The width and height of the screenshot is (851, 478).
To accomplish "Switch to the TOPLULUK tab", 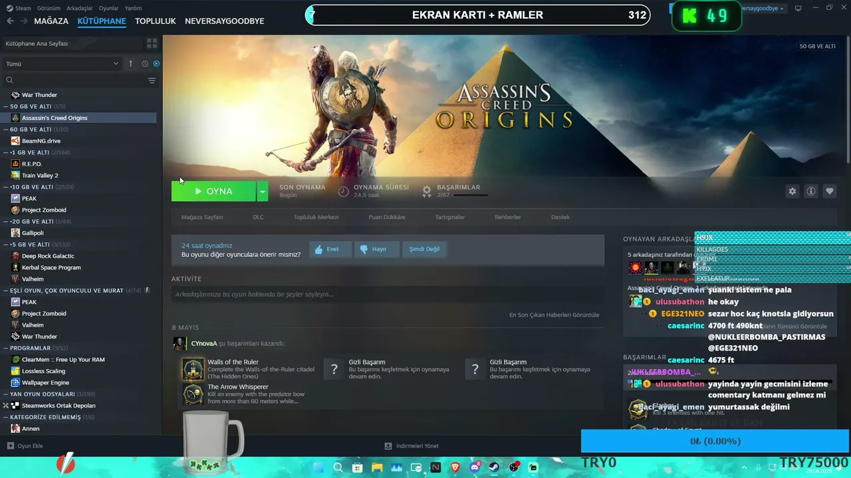I will click(x=156, y=21).
